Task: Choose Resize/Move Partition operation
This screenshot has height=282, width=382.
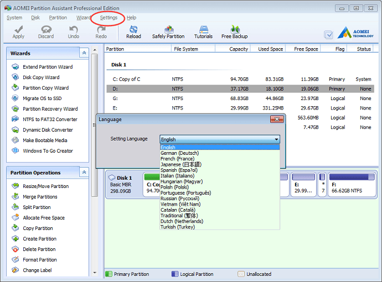Action: [46, 186]
